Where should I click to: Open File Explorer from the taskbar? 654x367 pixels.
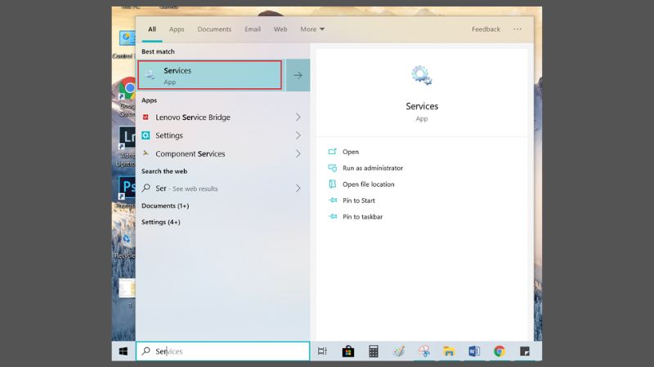point(449,352)
